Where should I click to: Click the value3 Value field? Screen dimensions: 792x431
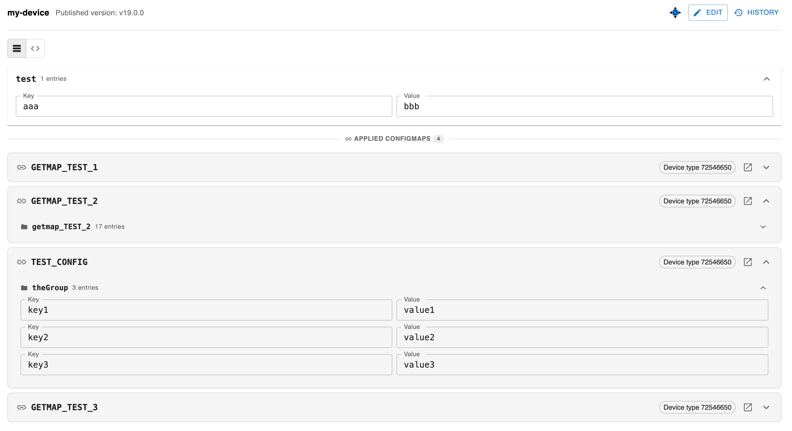click(x=582, y=364)
